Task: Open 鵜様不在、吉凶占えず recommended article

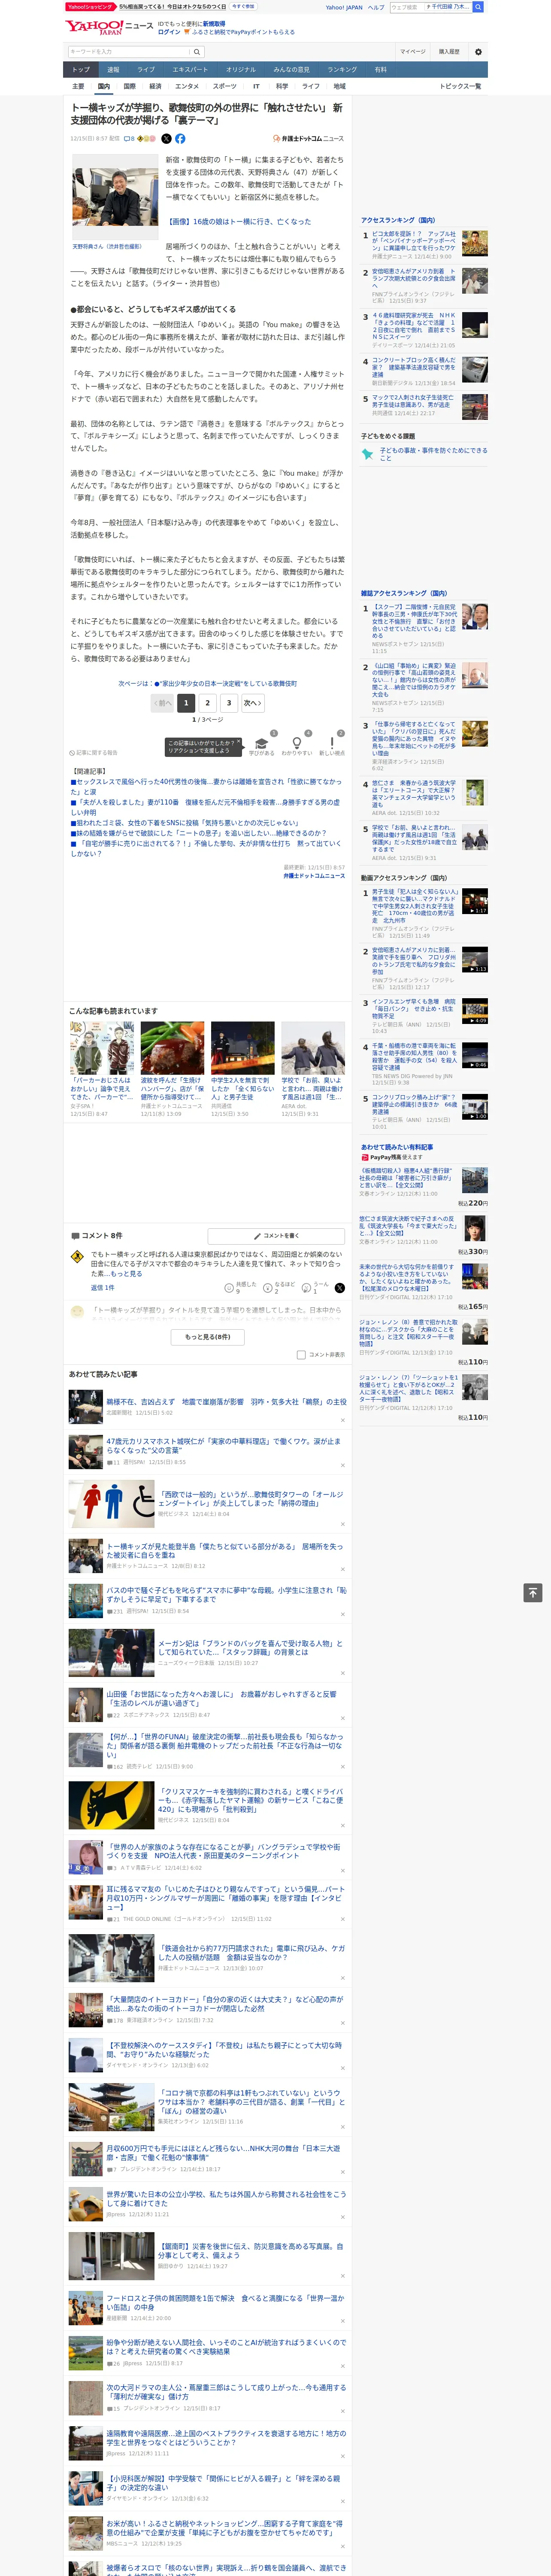Action: pos(227,1402)
